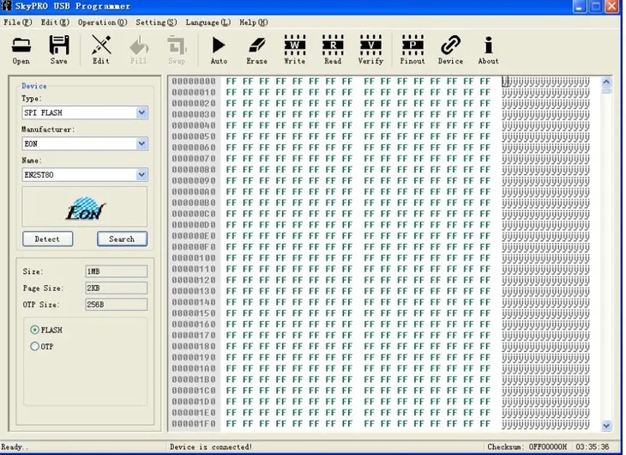The width and height of the screenshot is (626, 455).
Task: Click the hex view scrollbar down arrow
Action: click(606, 425)
